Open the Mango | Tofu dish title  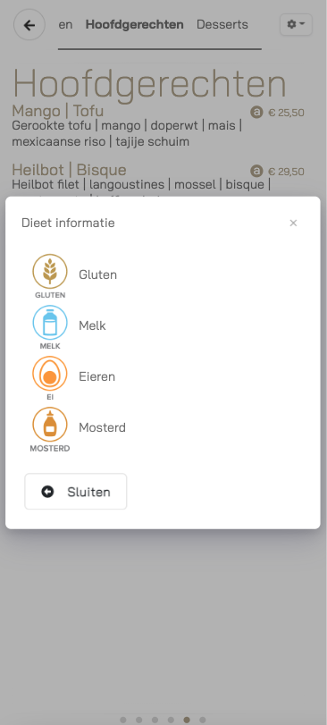pos(58,111)
